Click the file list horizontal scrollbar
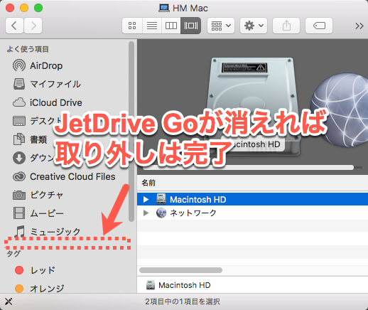 point(181,270)
